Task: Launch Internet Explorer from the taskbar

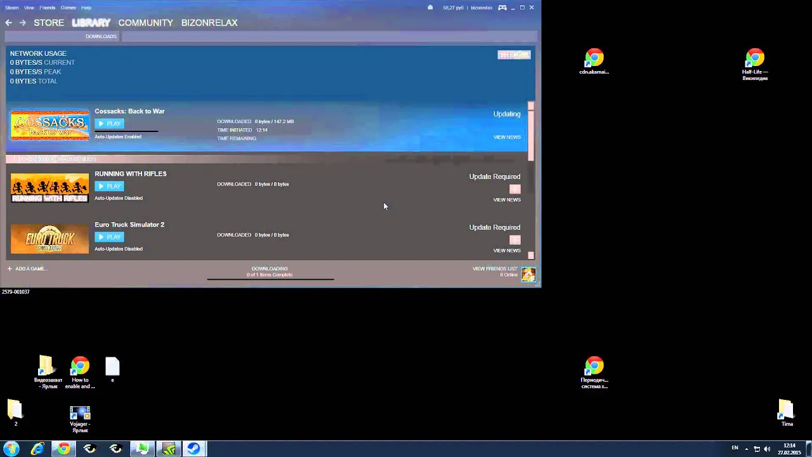Action: [37, 449]
